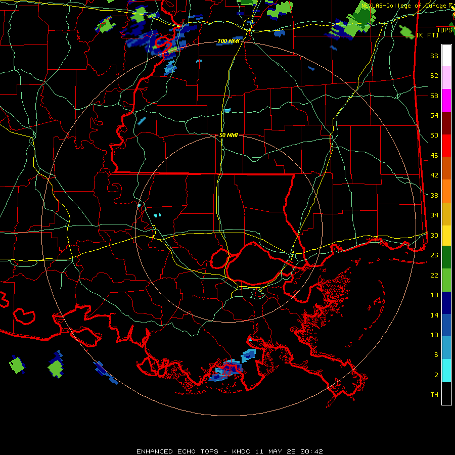
Task: Click the legend value '42'
Action: click(x=434, y=175)
